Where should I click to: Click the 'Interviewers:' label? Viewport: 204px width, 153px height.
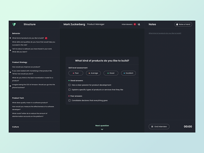(x=127, y=24)
